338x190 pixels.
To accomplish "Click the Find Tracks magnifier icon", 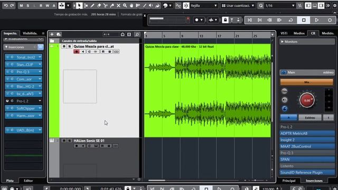I will [137, 34].
